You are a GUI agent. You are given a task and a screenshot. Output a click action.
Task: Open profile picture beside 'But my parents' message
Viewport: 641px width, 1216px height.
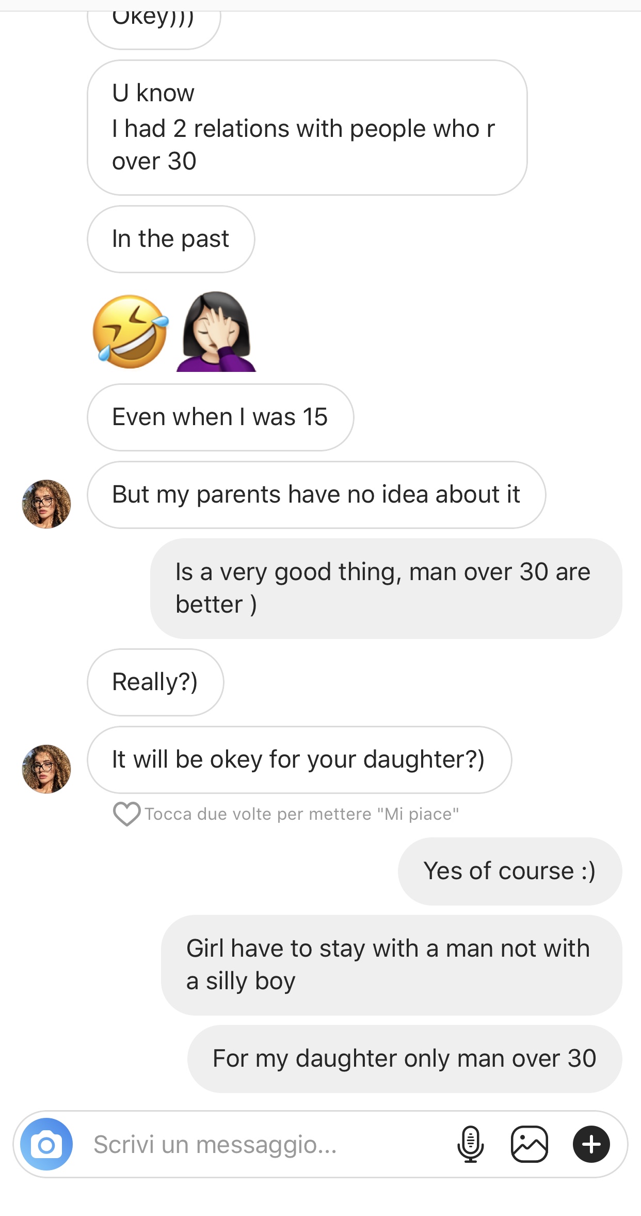(x=46, y=504)
